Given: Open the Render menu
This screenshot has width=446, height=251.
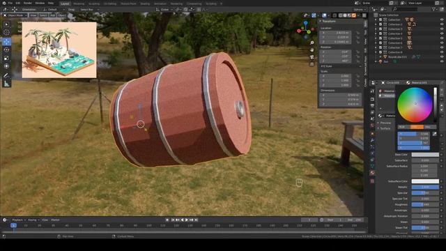Looking at the screenshot, I should click(x=28, y=3).
